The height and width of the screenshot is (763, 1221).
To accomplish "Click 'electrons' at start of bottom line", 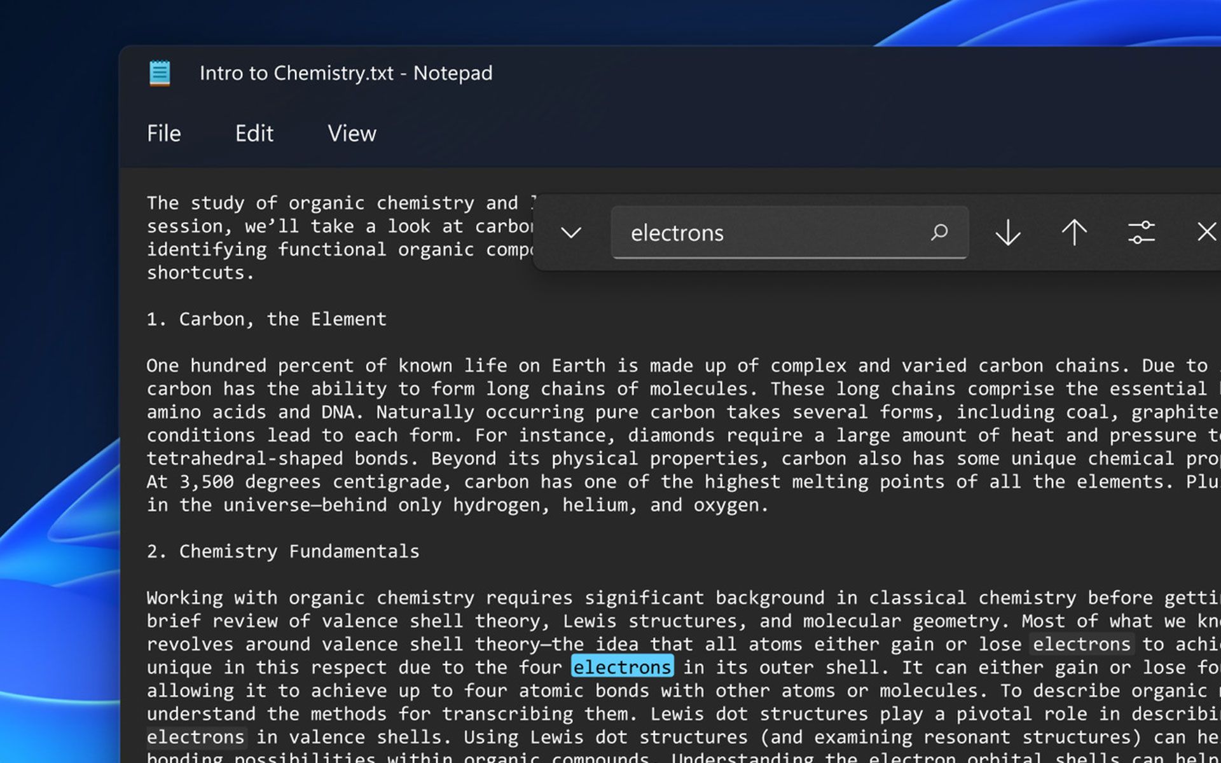I will (x=196, y=737).
